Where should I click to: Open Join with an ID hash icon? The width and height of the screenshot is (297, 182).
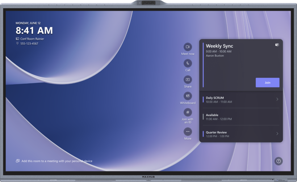188,112
